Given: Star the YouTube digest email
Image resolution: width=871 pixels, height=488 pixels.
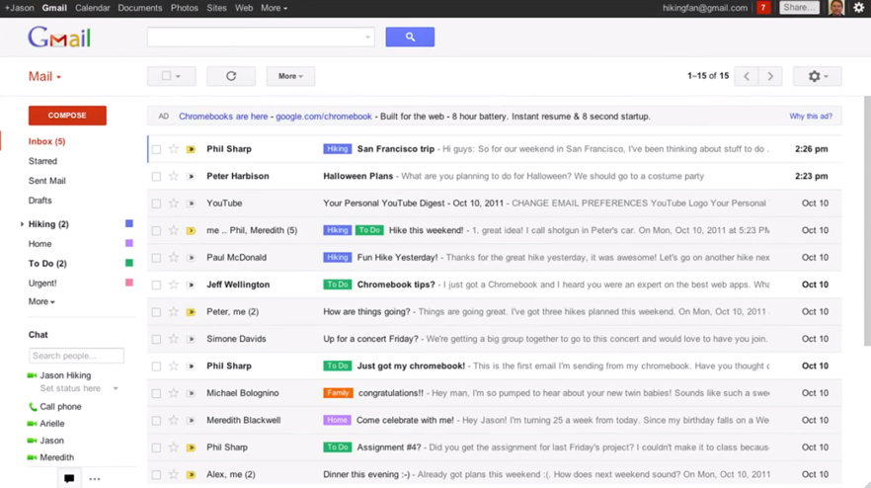Looking at the screenshot, I should (174, 203).
